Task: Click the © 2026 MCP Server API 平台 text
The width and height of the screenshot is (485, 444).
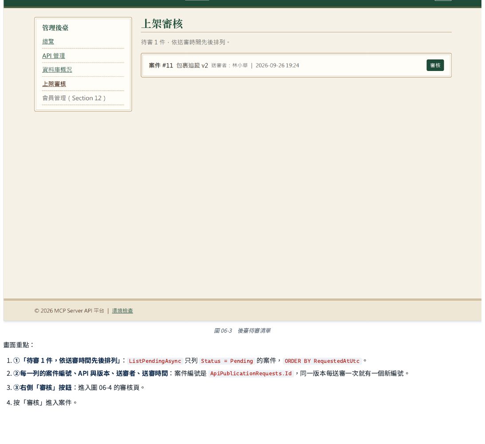Action: pyautogui.click(x=69, y=311)
